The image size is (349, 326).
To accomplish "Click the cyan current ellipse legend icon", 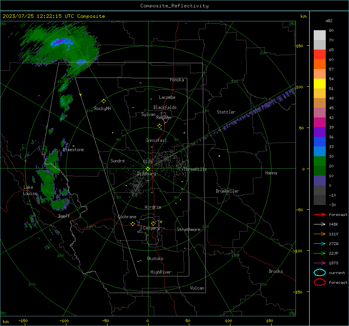I will 320,273.
